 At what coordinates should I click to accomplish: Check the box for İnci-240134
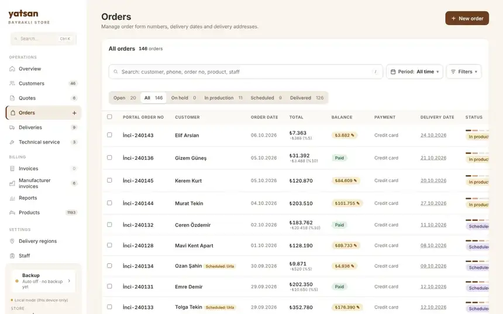pyautogui.click(x=109, y=266)
